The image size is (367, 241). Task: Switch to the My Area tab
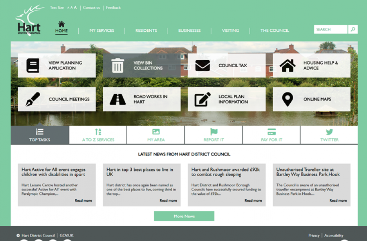(156, 135)
